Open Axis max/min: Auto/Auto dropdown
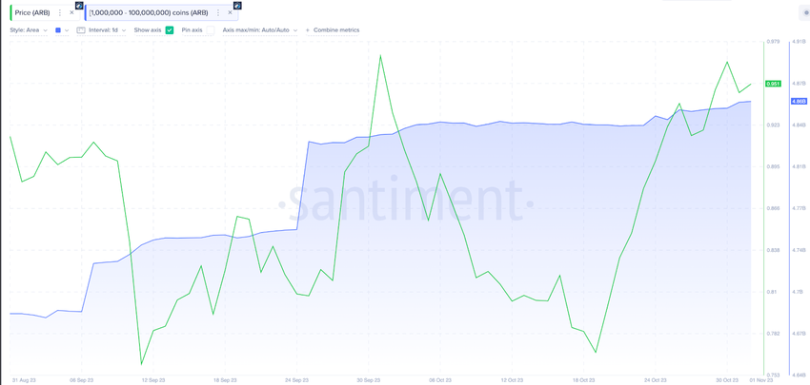810x385 pixels. click(x=260, y=30)
